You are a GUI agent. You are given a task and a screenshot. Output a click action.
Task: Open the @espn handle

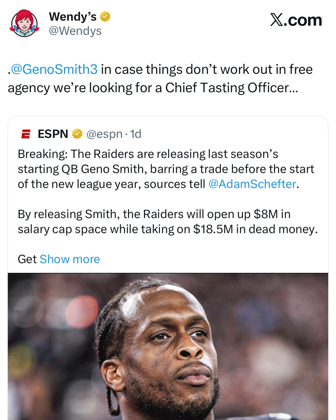point(104,134)
